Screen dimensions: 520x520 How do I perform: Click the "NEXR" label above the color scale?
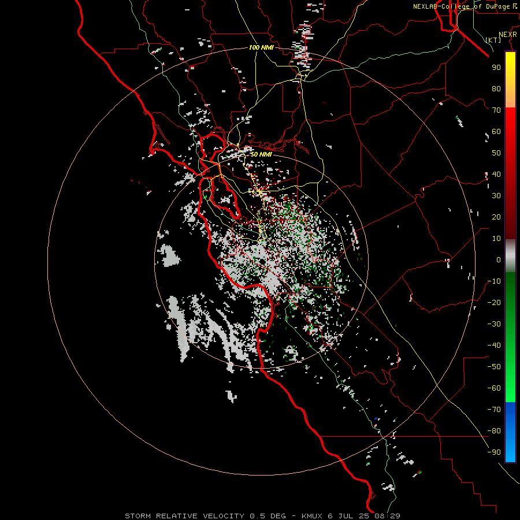click(x=508, y=35)
